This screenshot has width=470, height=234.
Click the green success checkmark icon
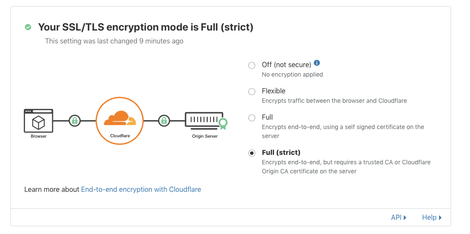pos(28,27)
